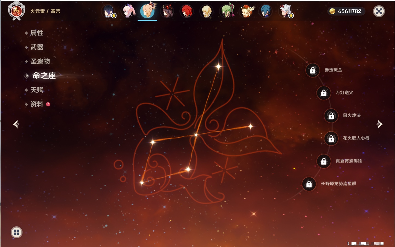Go to the next character with right arrow

pyautogui.click(x=379, y=124)
